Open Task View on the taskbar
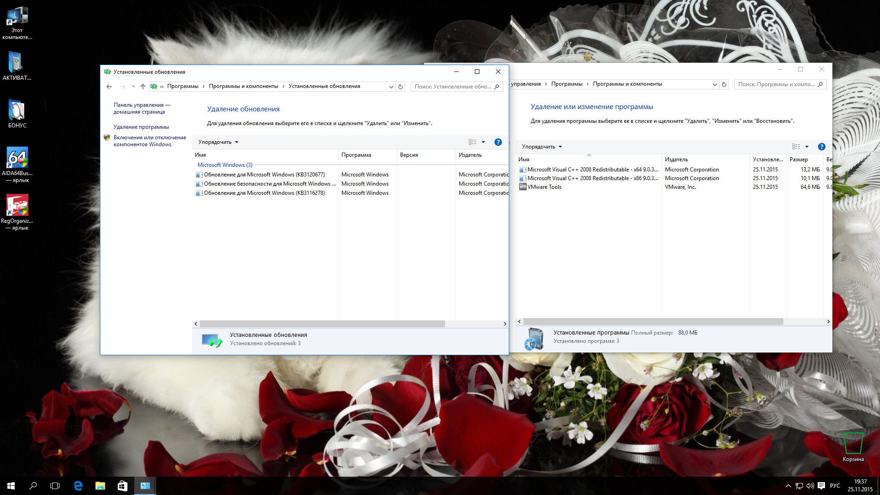Image resolution: width=880 pixels, height=495 pixels. point(55,486)
